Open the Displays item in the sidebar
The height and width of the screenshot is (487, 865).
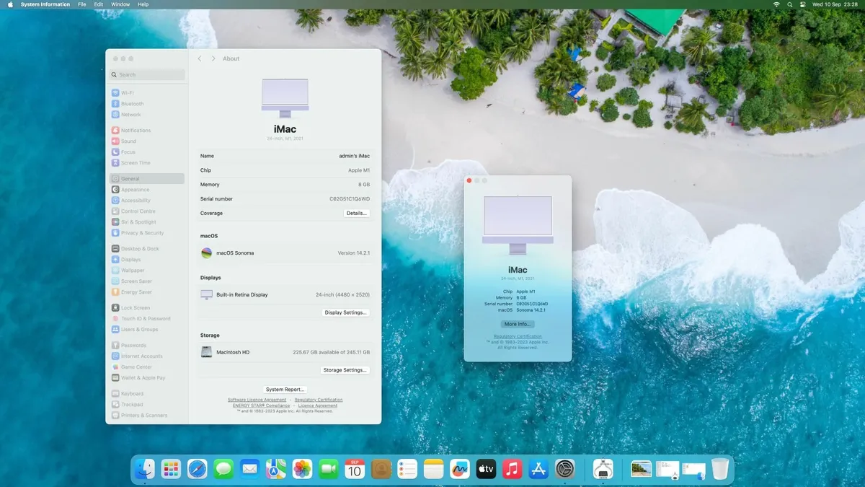(147, 260)
